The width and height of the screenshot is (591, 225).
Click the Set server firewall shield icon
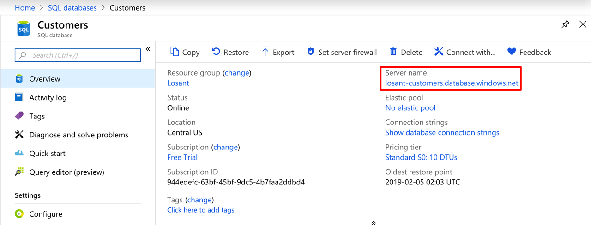tap(311, 52)
